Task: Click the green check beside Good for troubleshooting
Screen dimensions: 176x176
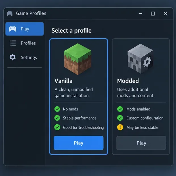Action: click(57, 127)
